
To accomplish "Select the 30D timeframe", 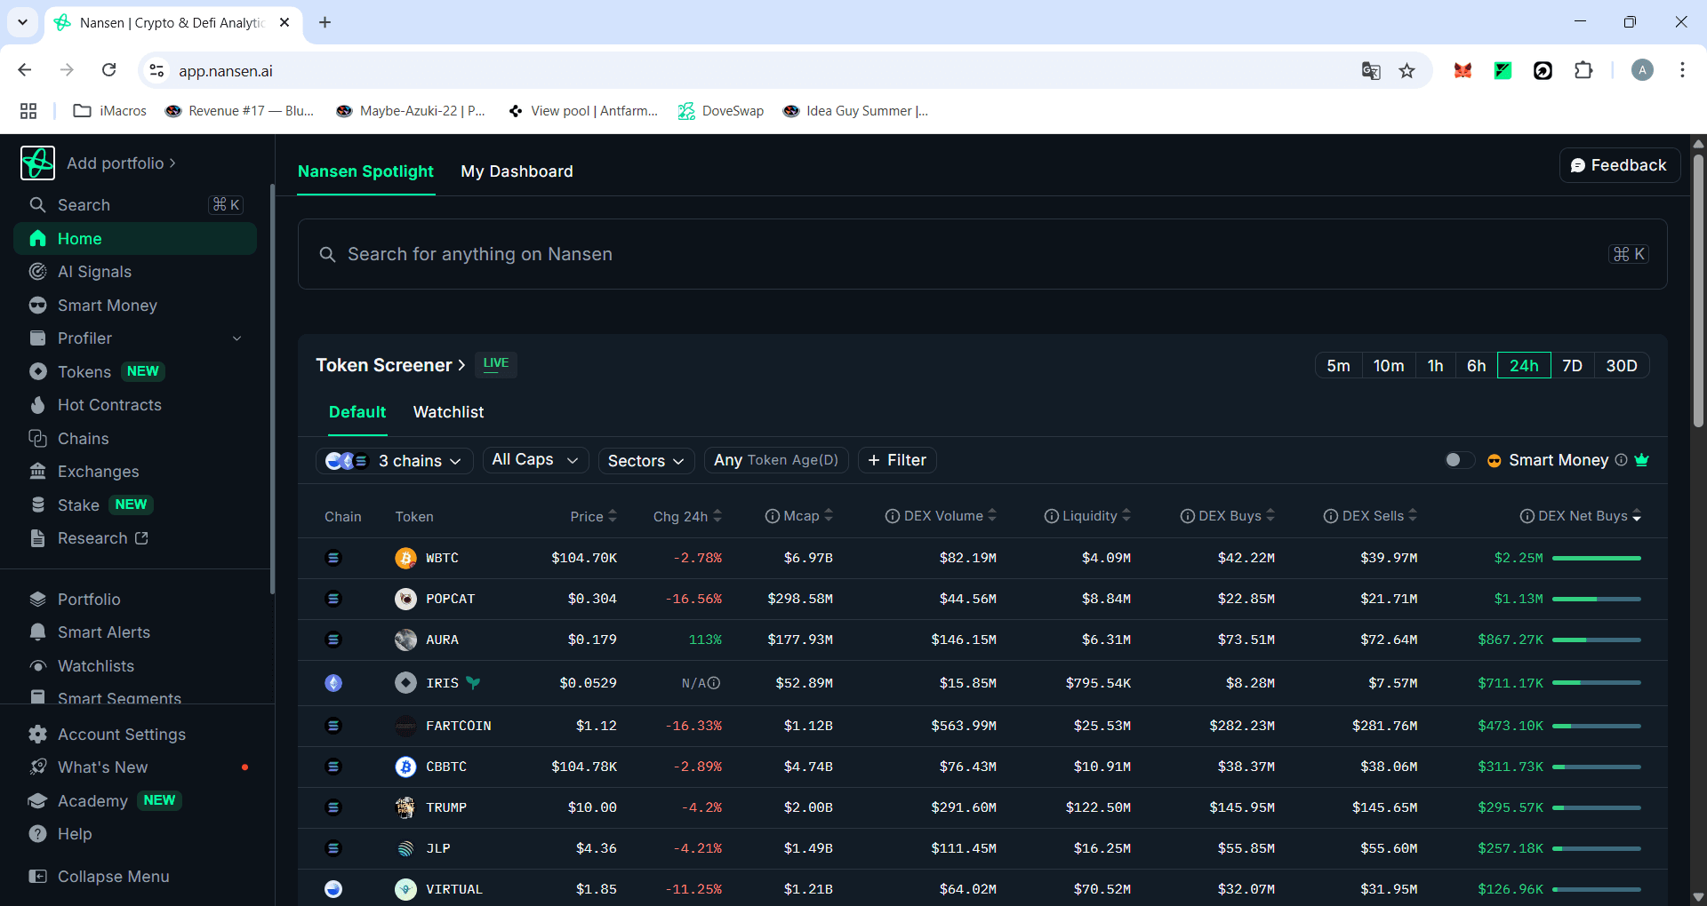I will tap(1622, 366).
